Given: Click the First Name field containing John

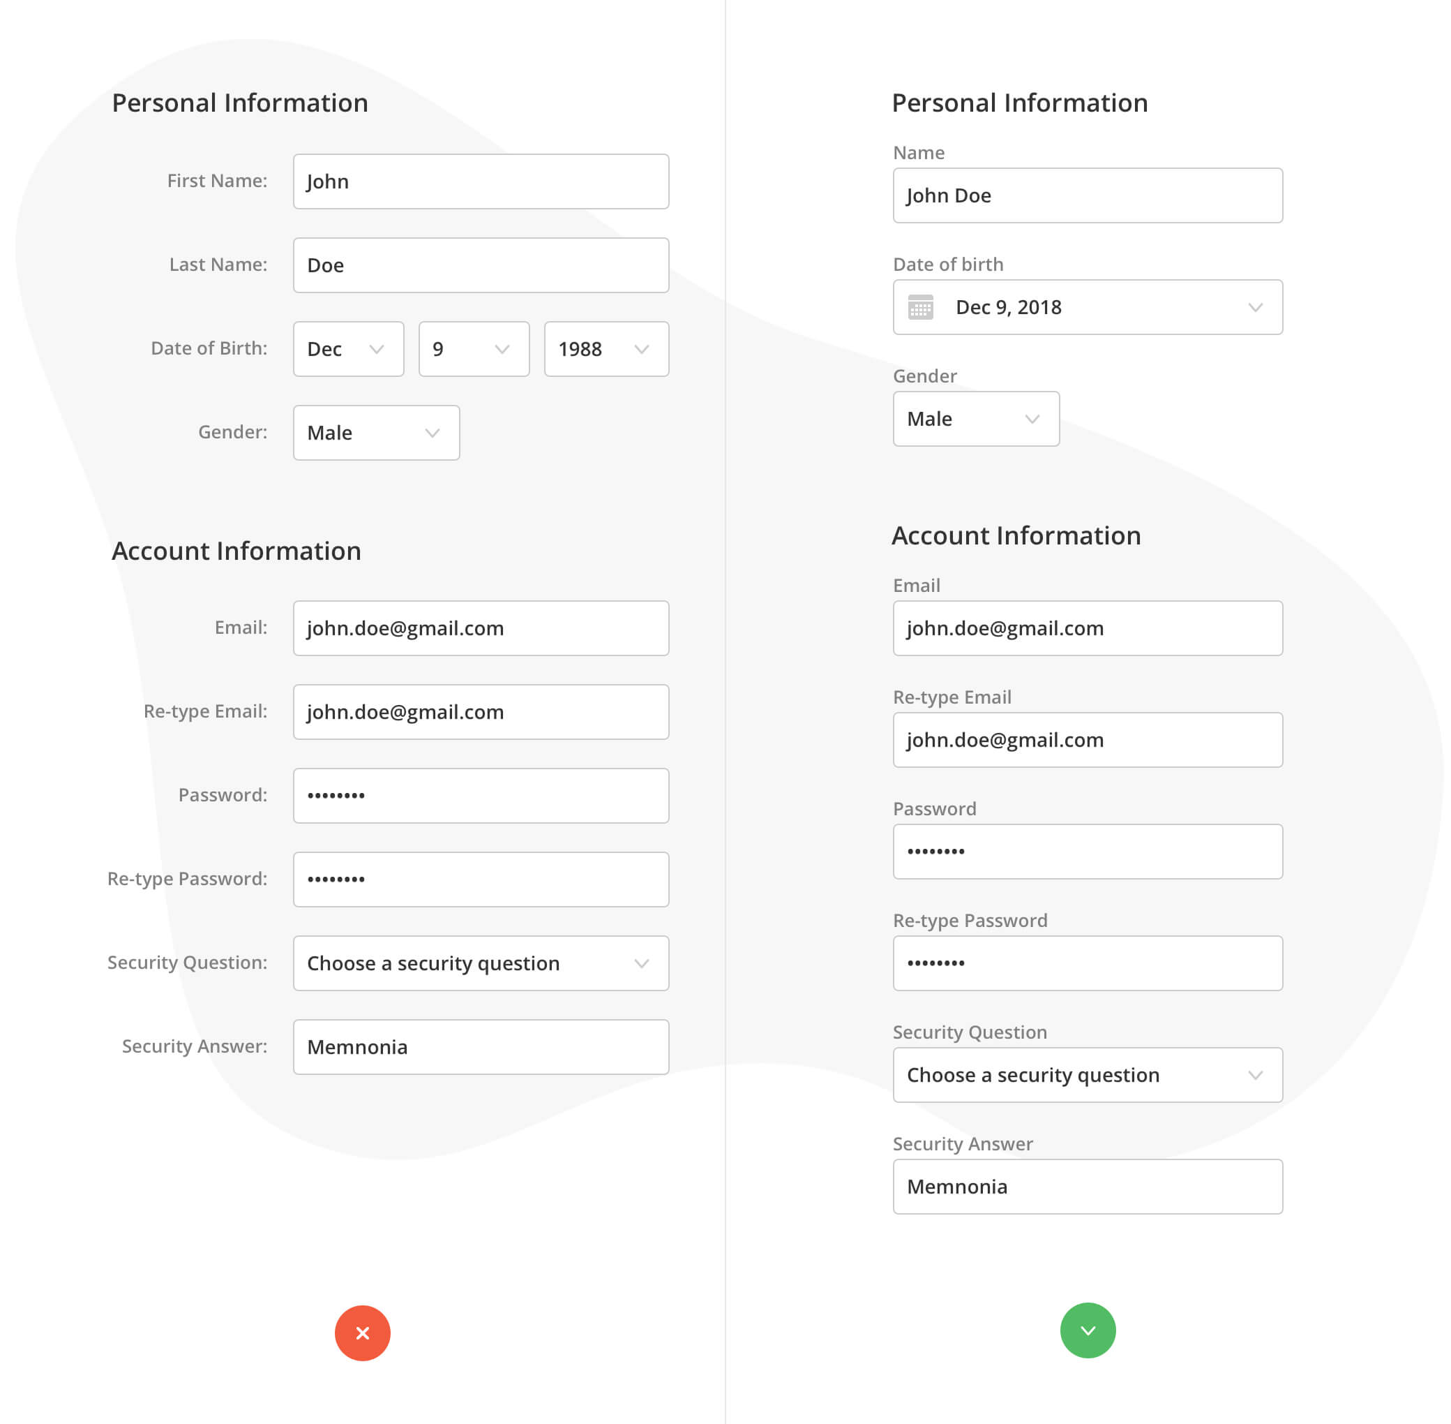Looking at the screenshot, I should 481,181.
